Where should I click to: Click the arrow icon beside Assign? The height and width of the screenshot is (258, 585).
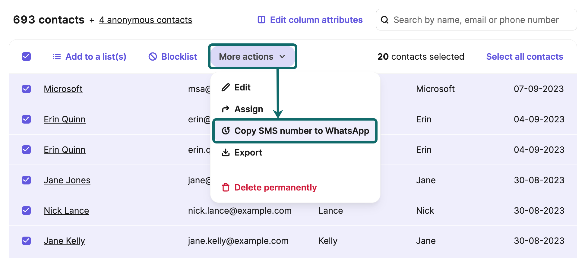point(226,109)
